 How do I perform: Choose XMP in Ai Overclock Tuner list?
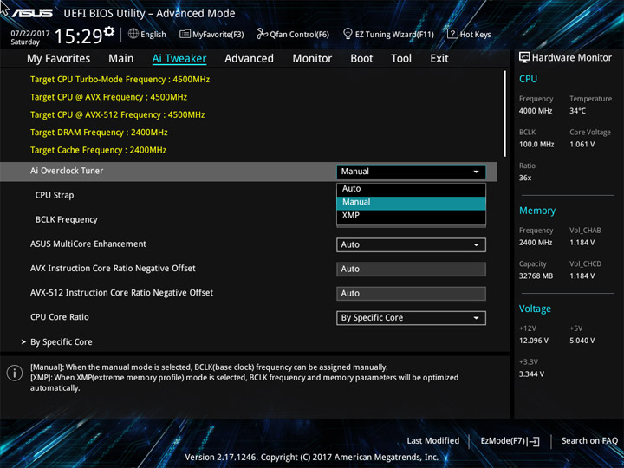tap(411, 215)
